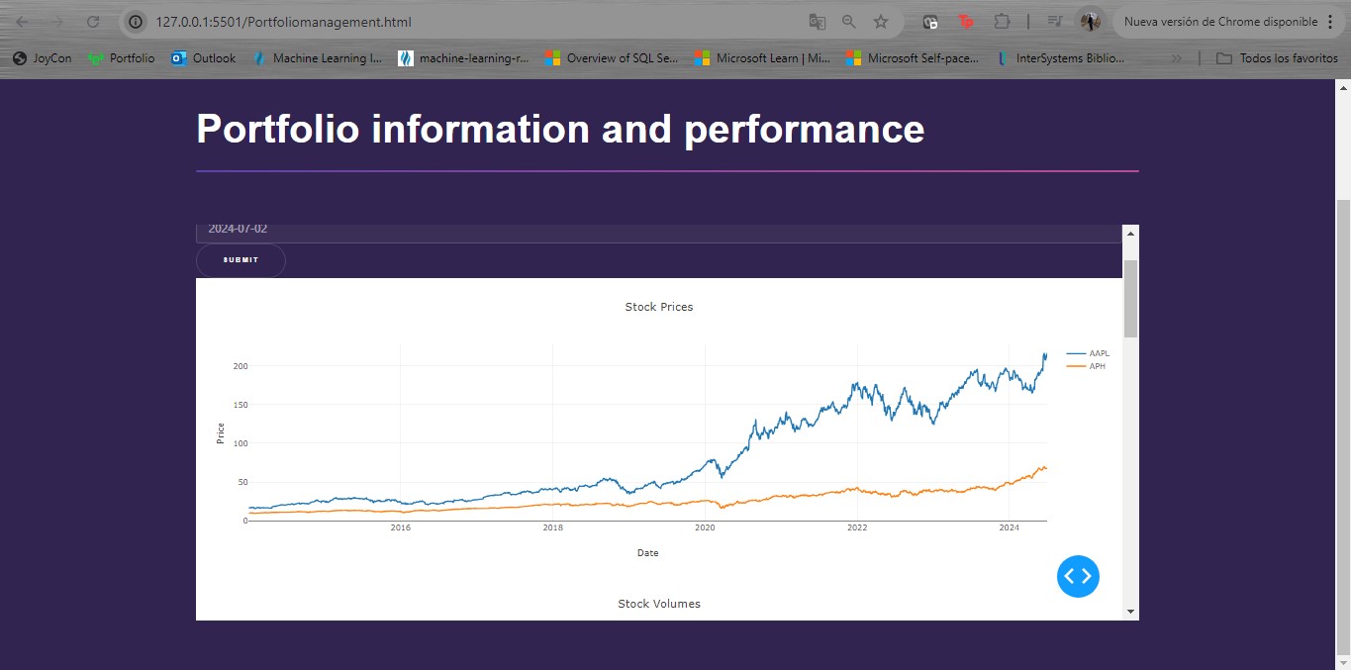Click the Nueva versión de Chrome disponible button
The height and width of the screenshot is (670, 1351).
coord(1219,22)
